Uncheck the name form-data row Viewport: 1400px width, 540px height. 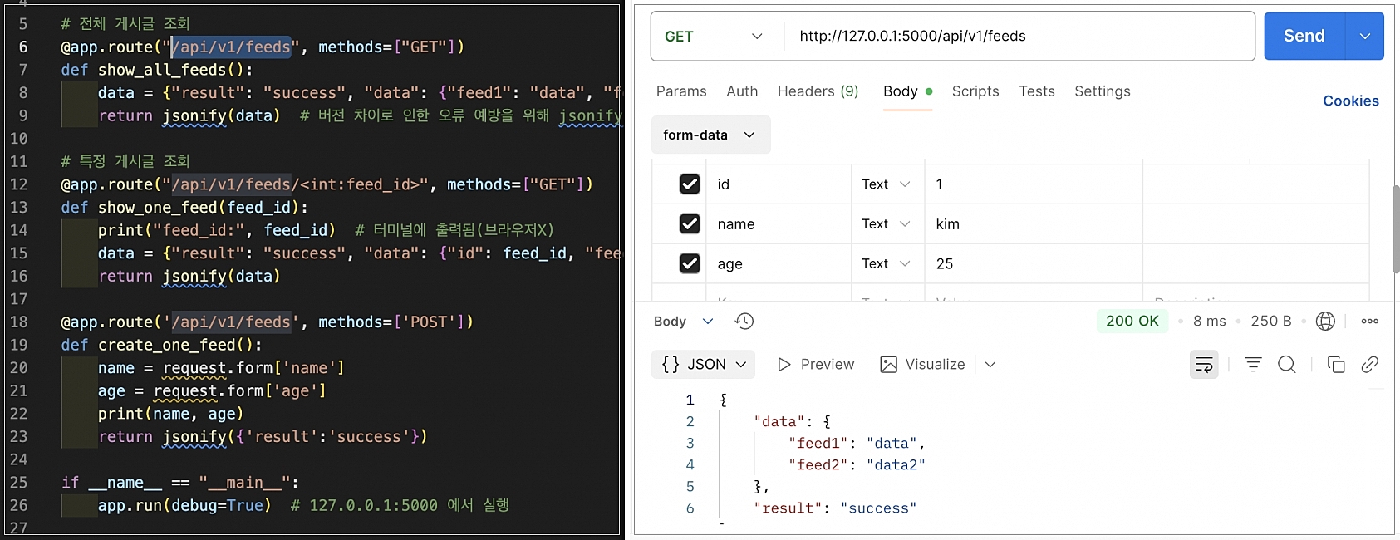tap(690, 224)
